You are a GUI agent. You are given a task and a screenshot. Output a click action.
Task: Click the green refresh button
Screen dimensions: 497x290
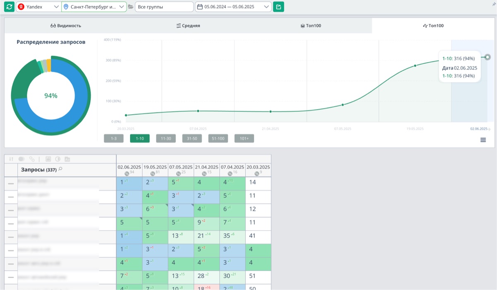pyautogui.click(x=9, y=7)
